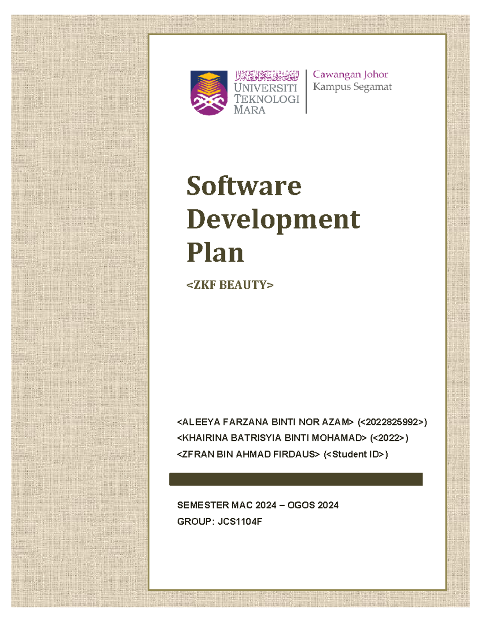Click the vertical divider beside the logo

pyautogui.click(x=306, y=90)
